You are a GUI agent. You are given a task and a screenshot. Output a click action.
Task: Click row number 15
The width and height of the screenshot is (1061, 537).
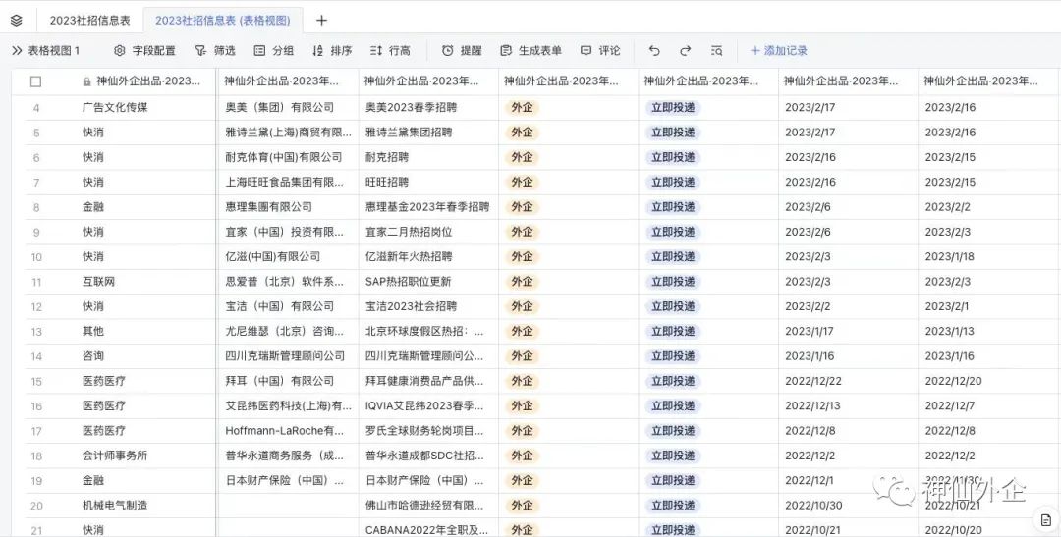click(36, 382)
